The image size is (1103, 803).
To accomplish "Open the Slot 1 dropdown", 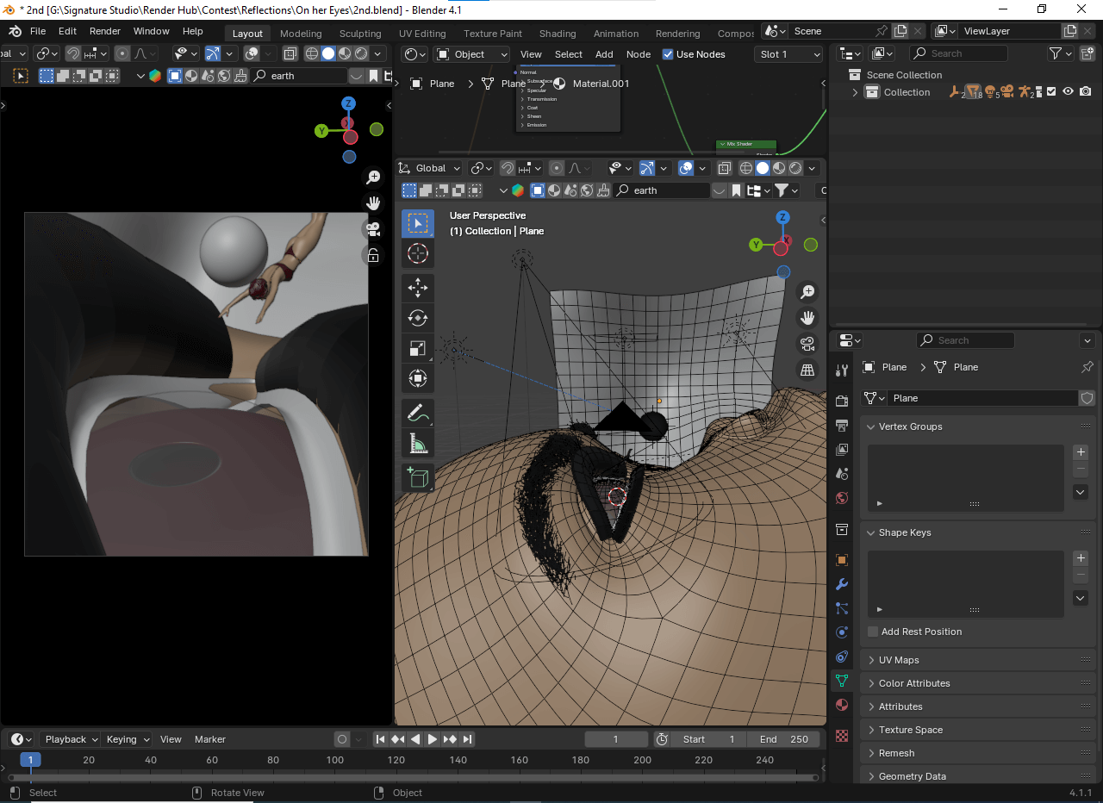I will [788, 54].
